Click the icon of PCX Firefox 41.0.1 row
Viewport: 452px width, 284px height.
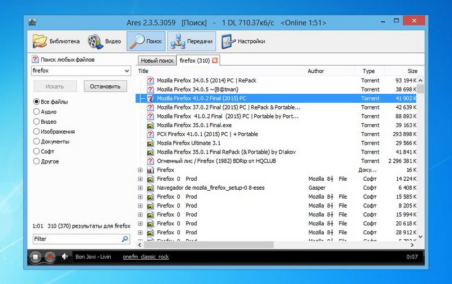pyautogui.click(x=150, y=134)
